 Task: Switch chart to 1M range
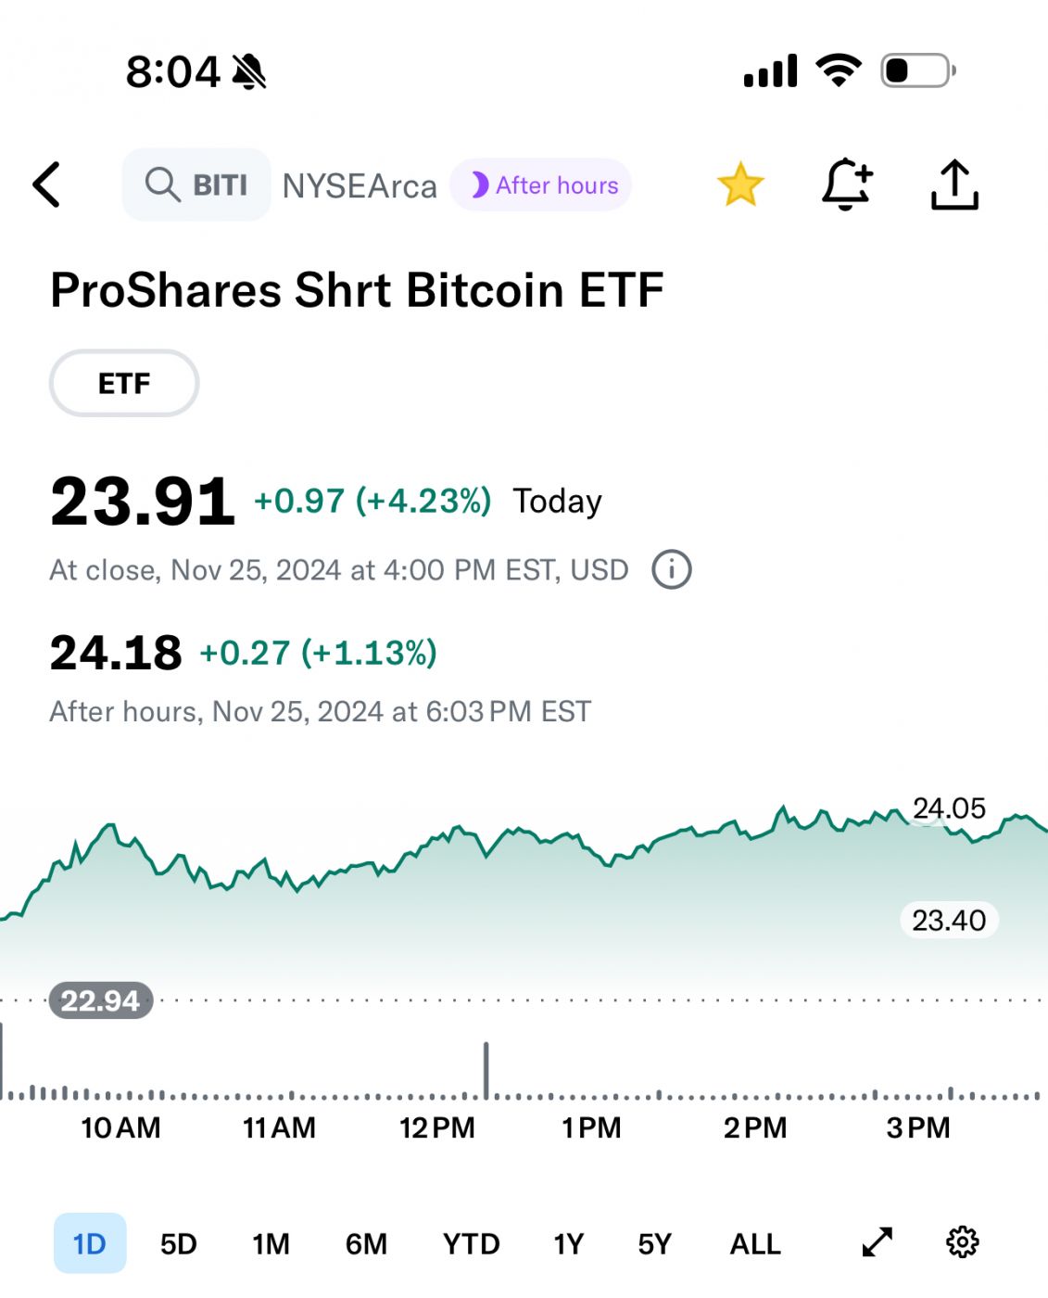coord(271,1243)
